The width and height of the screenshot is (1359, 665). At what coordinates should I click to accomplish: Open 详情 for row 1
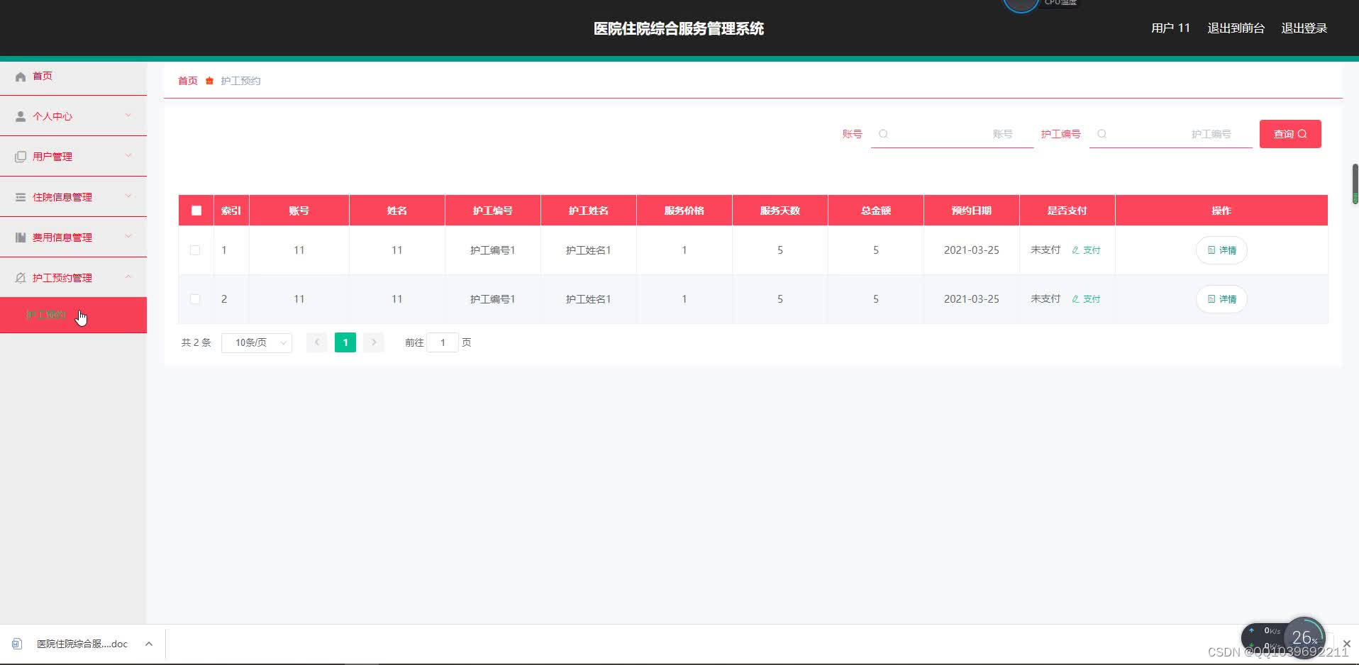(x=1221, y=250)
